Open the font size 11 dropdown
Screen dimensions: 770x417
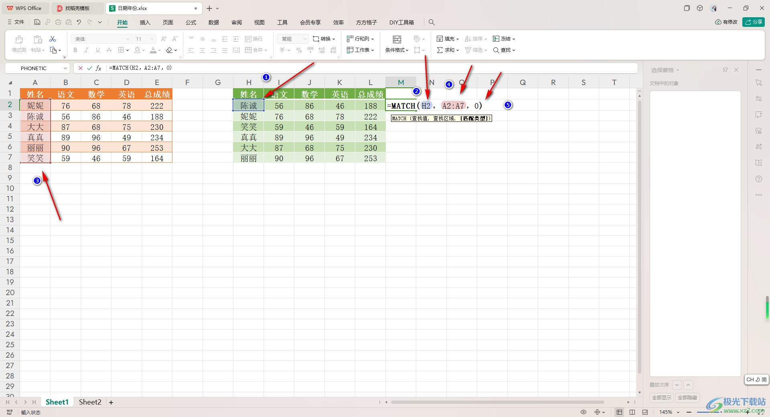pyautogui.click(x=152, y=39)
